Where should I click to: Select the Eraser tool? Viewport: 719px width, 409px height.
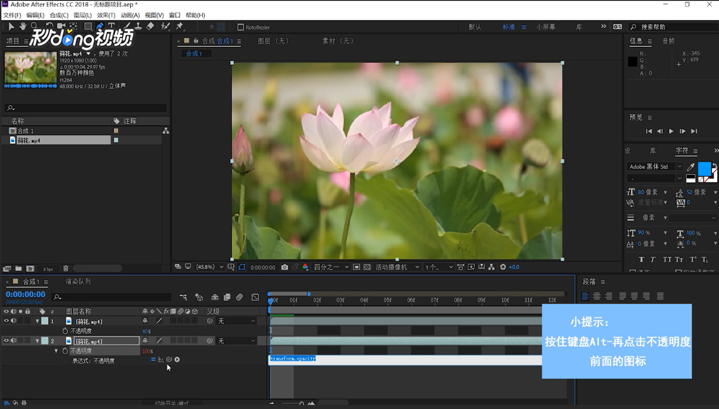coord(150,26)
